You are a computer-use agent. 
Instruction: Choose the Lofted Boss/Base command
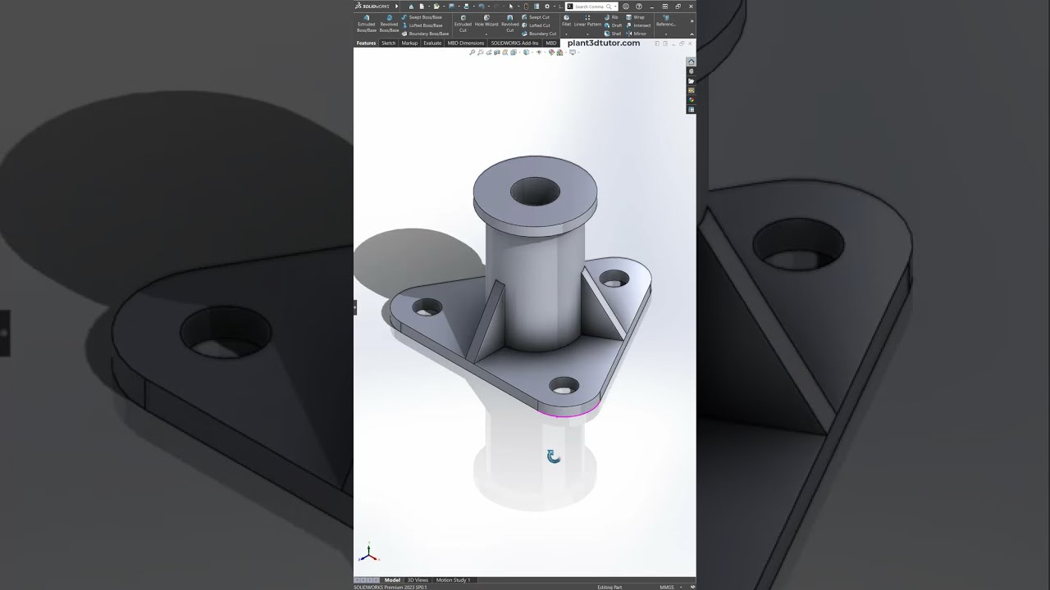pyautogui.click(x=422, y=25)
